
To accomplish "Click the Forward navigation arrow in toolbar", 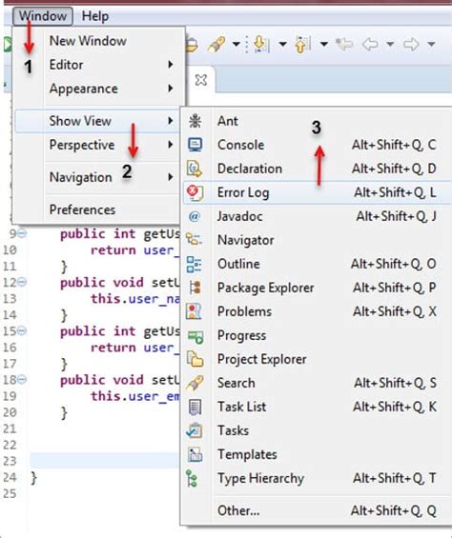I will coord(411,44).
